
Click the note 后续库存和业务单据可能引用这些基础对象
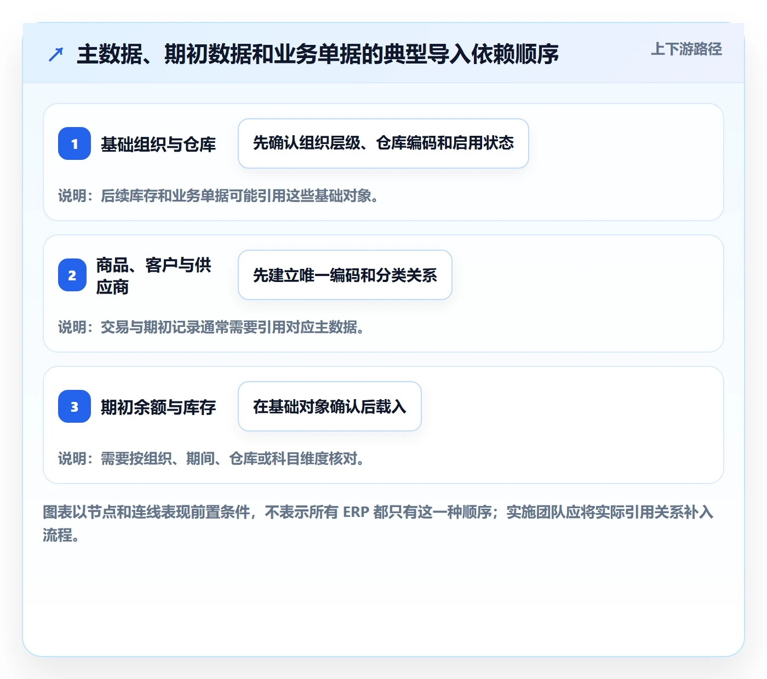[219, 196]
